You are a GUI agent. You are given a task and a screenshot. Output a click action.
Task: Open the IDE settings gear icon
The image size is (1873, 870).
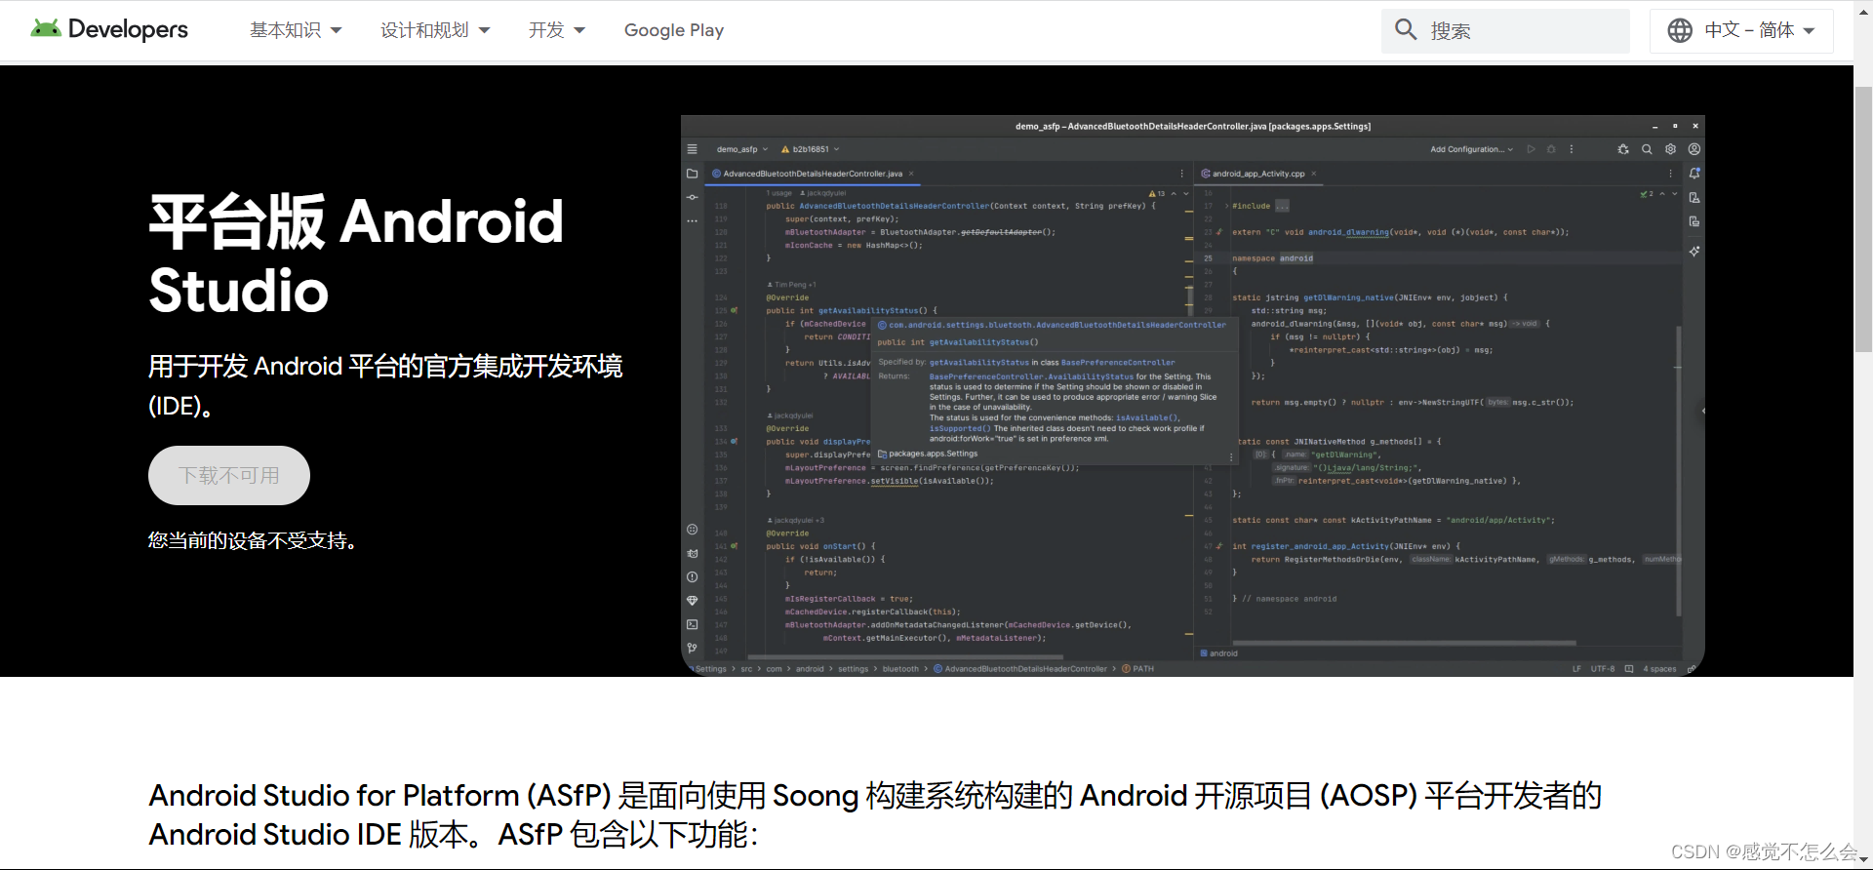point(1670,149)
